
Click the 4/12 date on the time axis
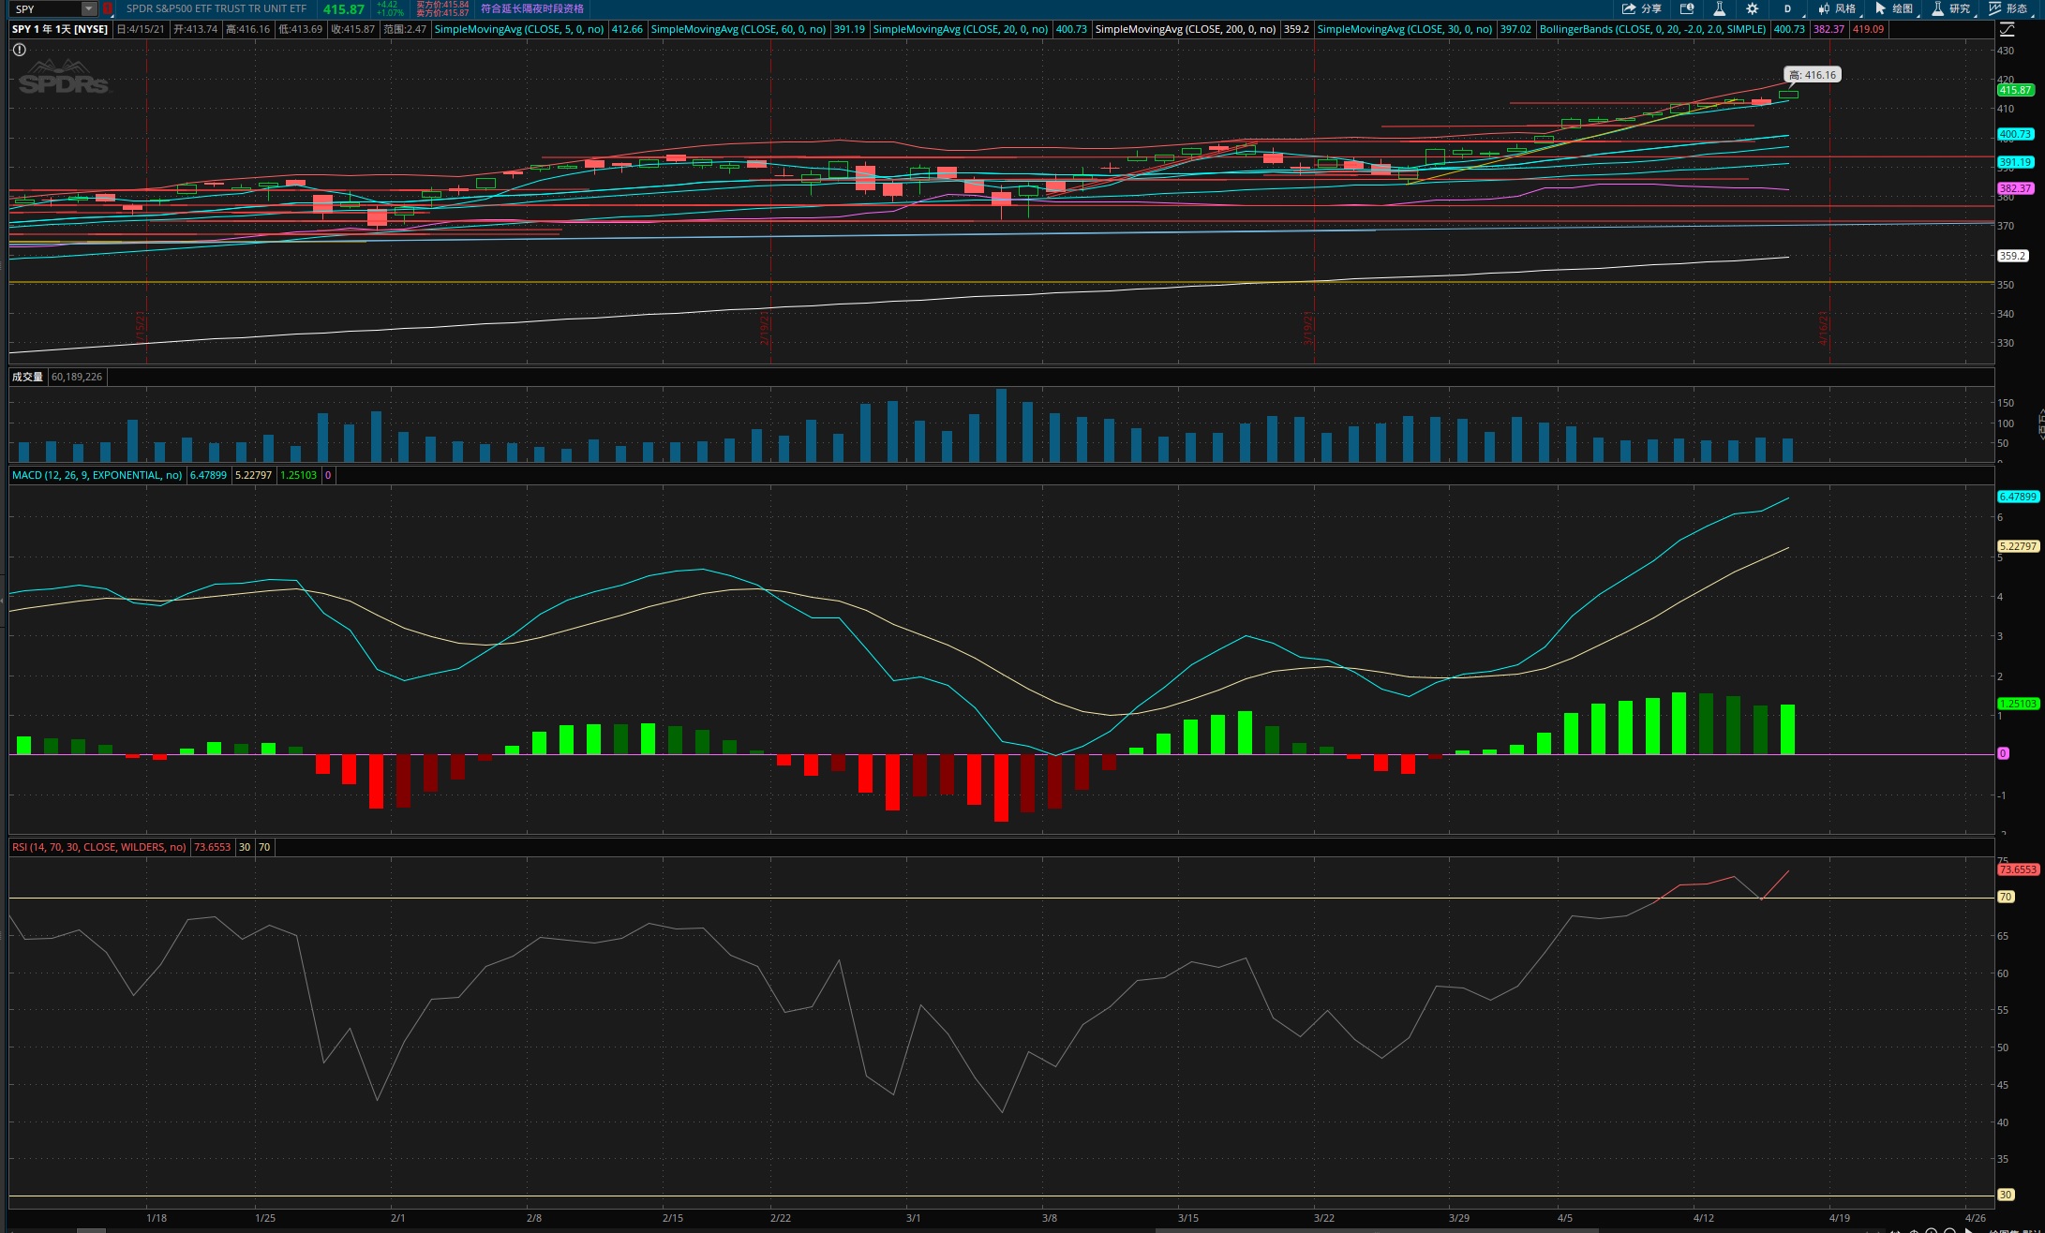1704,1218
